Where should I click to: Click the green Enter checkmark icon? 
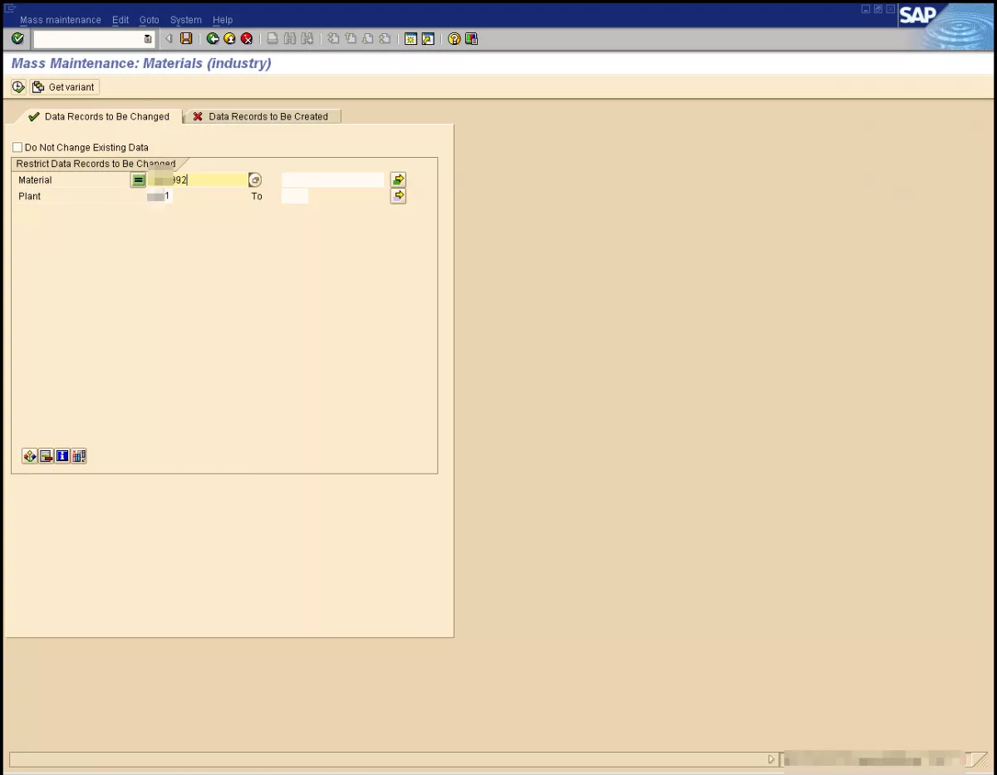click(17, 39)
